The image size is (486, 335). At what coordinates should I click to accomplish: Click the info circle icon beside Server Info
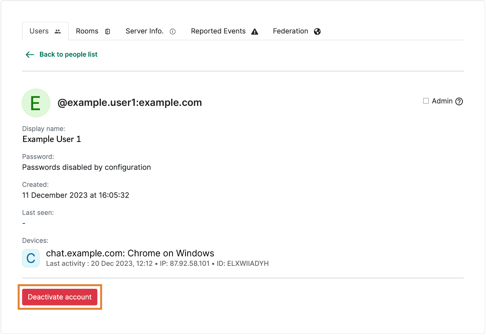coord(172,31)
